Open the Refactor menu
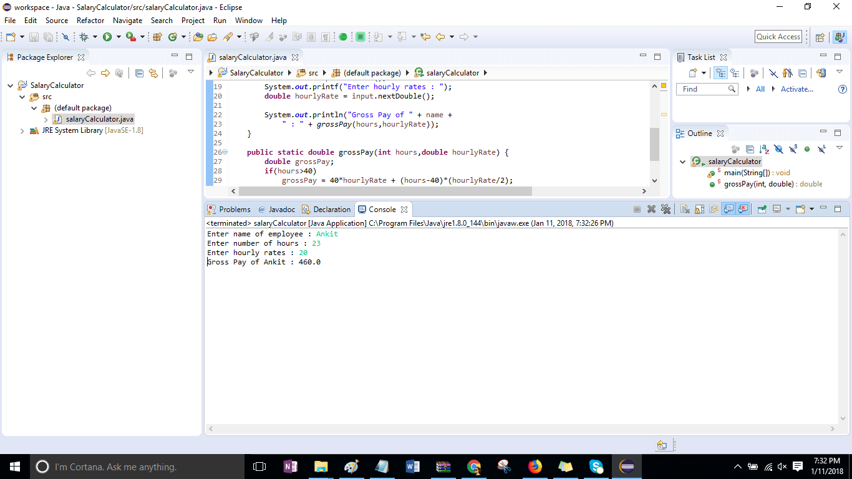852x479 pixels. click(90, 20)
